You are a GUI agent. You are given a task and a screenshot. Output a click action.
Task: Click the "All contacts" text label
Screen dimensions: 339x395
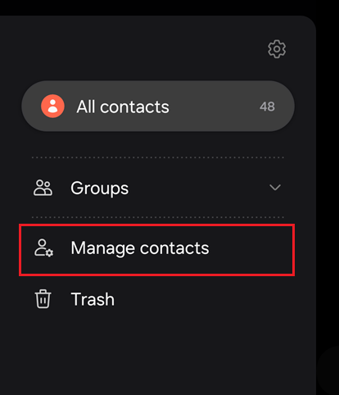click(123, 107)
